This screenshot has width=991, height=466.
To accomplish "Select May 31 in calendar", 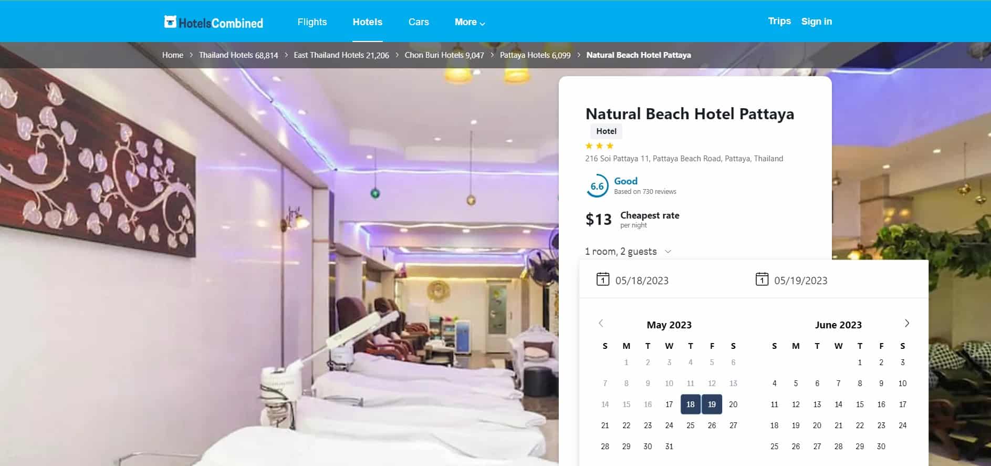I will (x=669, y=446).
